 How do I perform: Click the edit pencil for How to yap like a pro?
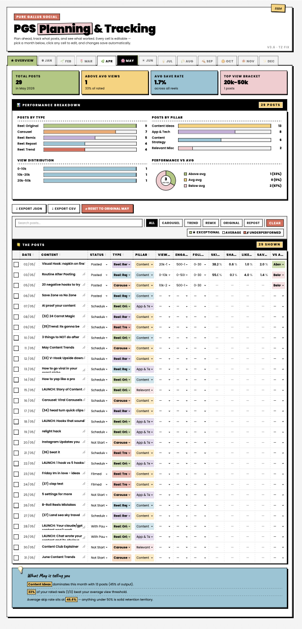tap(84, 379)
